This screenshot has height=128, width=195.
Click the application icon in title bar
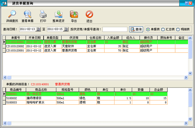(x=4, y=3)
